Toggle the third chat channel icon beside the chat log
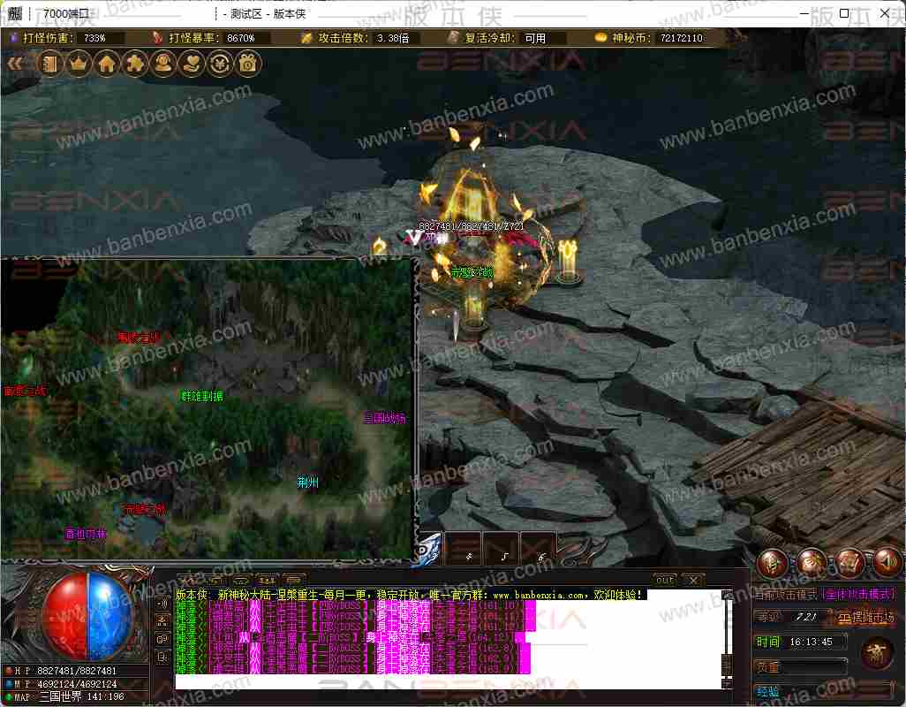Image resolution: width=906 pixels, height=707 pixels. [x=163, y=639]
